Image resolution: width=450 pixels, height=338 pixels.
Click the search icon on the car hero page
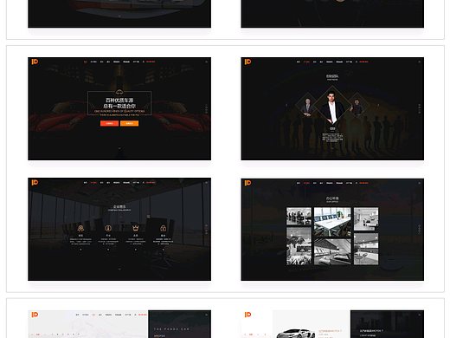click(x=206, y=62)
